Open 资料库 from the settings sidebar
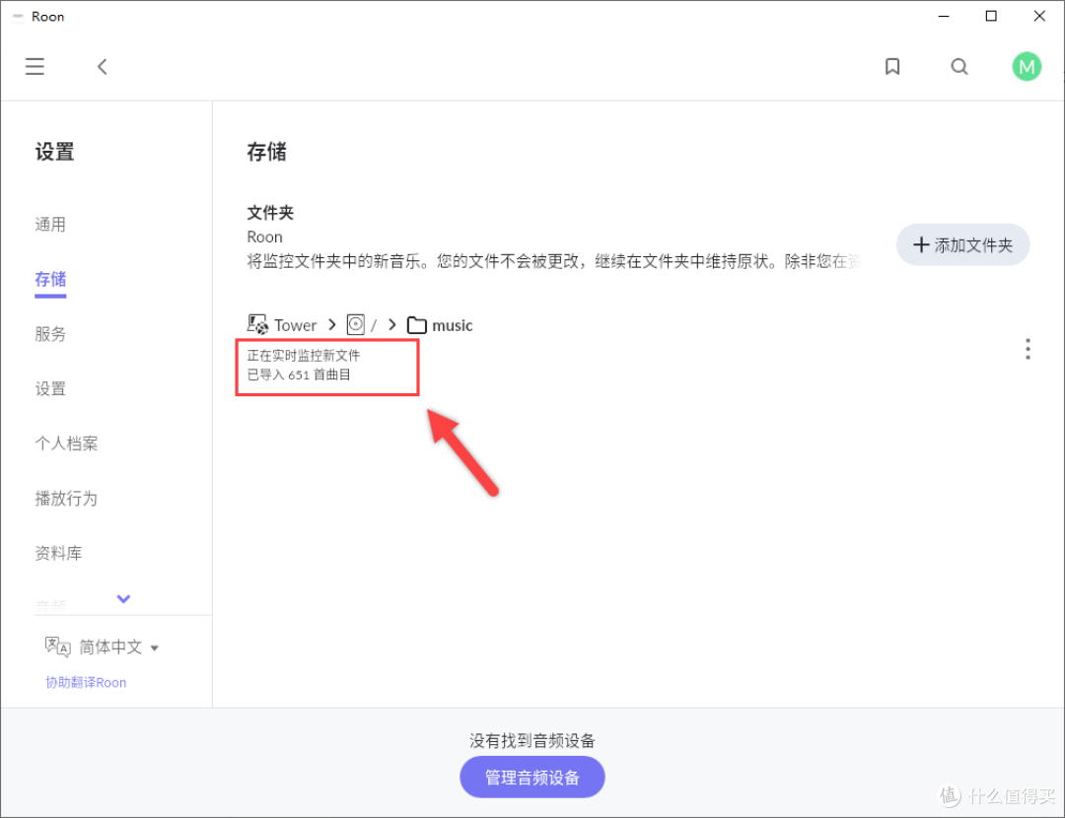 [x=58, y=553]
